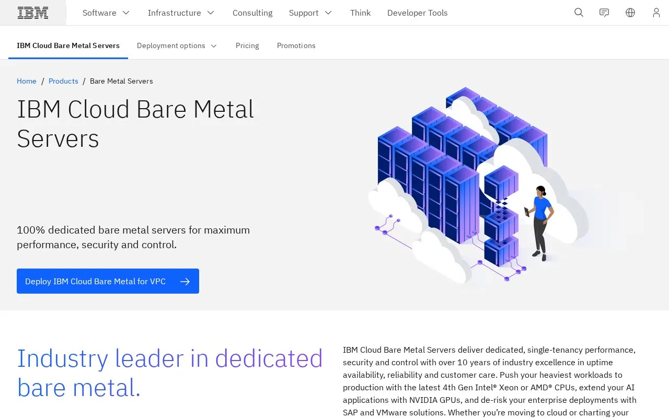Click arrow icon on Deploy button
Screen dimensions: 669x418
[185, 281]
